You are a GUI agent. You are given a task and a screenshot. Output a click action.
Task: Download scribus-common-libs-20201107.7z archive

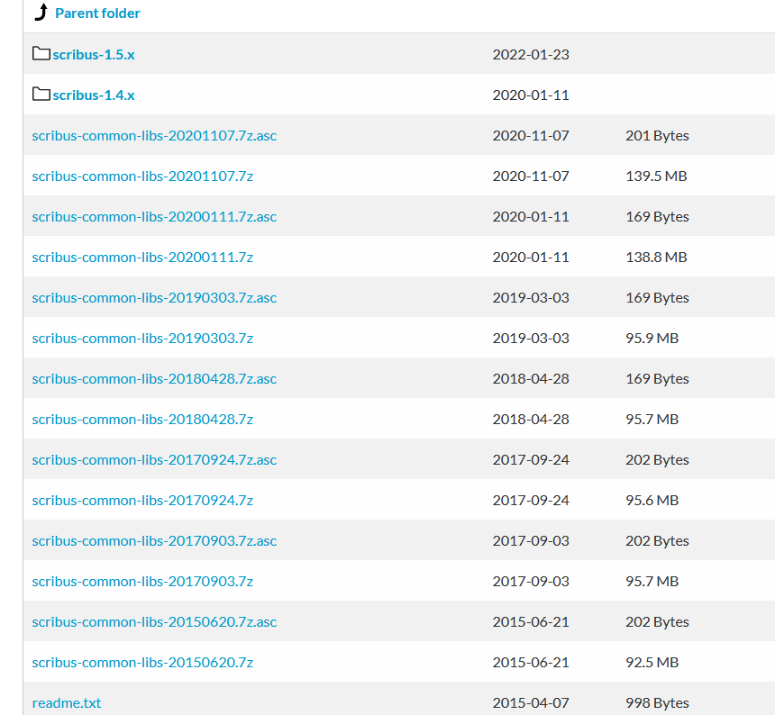(142, 176)
